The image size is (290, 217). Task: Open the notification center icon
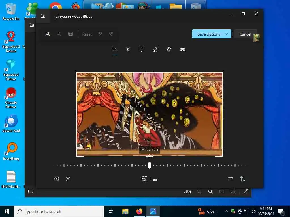click(x=281, y=212)
